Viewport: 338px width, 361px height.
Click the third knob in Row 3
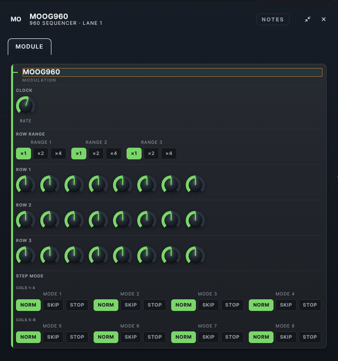click(74, 255)
